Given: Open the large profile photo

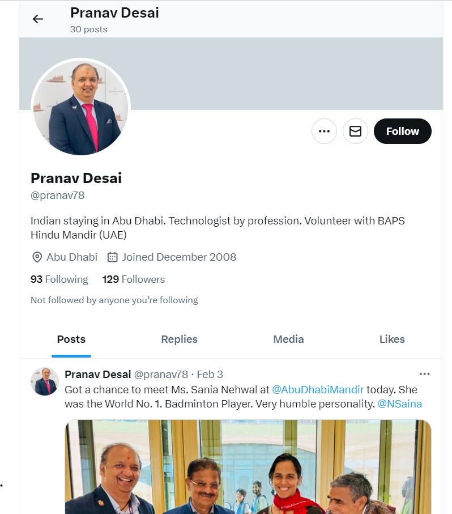Looking at the screenshot, I should tap(80, 107).
